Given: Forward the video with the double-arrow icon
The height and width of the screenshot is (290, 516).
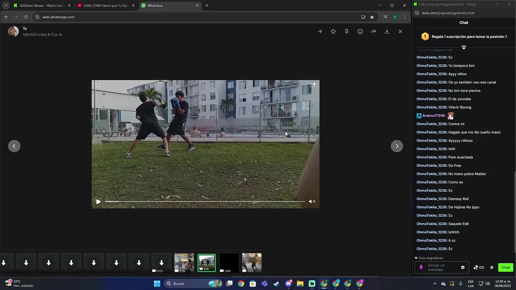Looking at the screenshot, I should (x=373, y=31).
